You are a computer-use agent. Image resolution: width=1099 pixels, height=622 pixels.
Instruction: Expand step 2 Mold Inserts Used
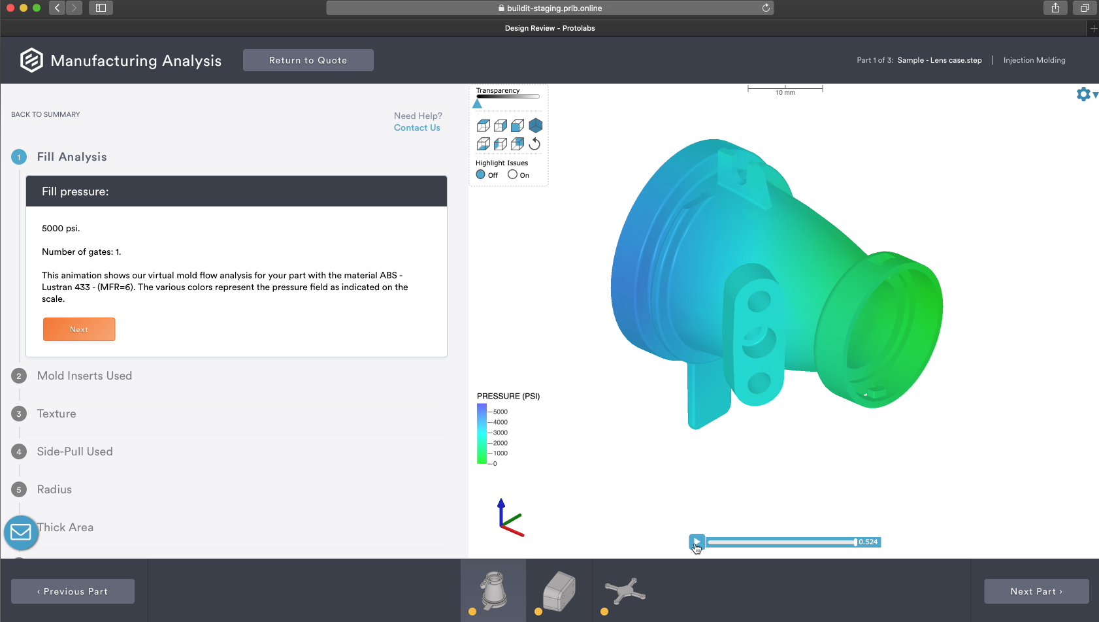(x=84, y=376)
